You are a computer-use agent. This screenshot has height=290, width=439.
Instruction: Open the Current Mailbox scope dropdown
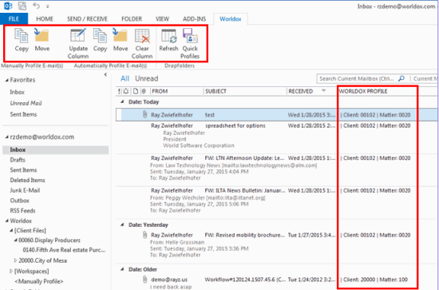click(425, 79)
